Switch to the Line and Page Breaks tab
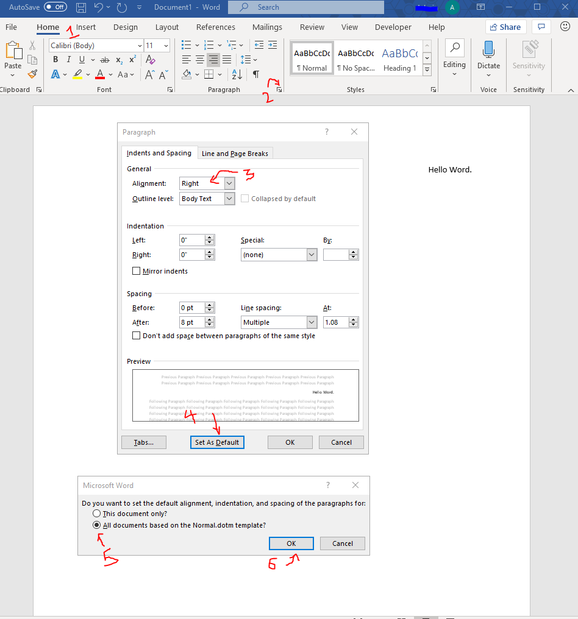The height and width of the screenshot is (619, 578). point(235,153)
